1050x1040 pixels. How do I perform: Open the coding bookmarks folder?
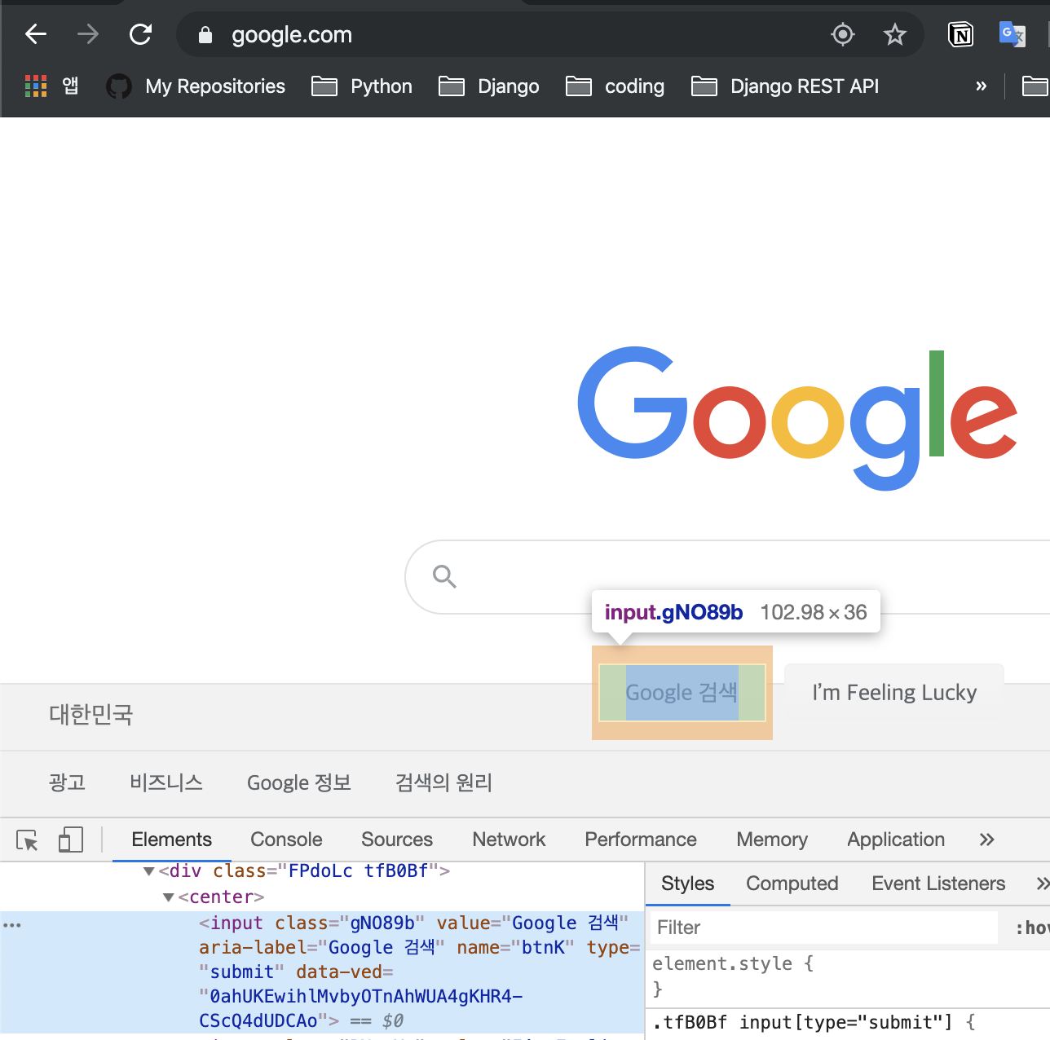click(615, 86)
